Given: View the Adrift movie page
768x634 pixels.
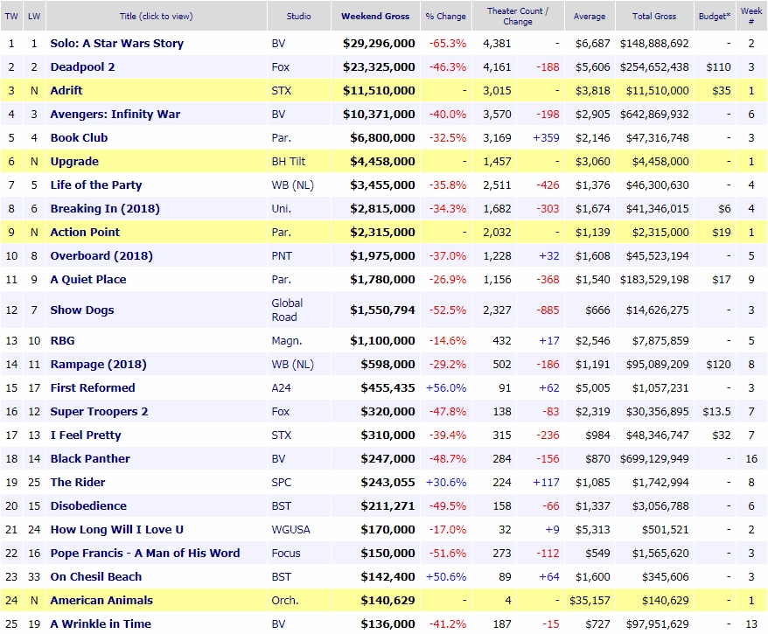Looking at the screenshot, I should point(66,91).
